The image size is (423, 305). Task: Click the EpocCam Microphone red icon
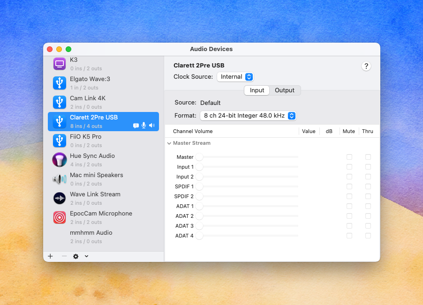(60, 217)
